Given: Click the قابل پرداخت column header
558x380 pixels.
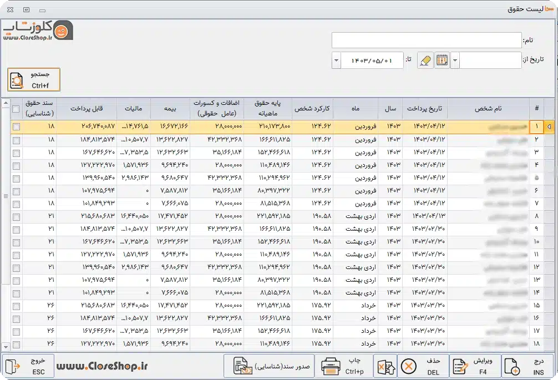Looking at the screenshot, I should [x=87, y=109].
